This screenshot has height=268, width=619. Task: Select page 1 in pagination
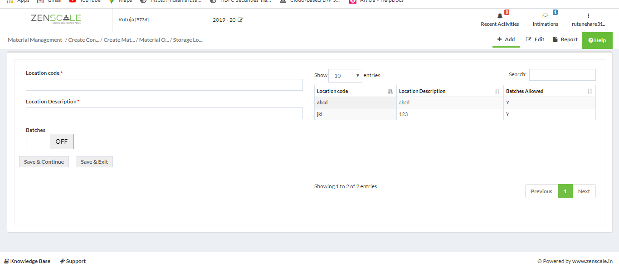pyautogui.click(x=565, y=191)
